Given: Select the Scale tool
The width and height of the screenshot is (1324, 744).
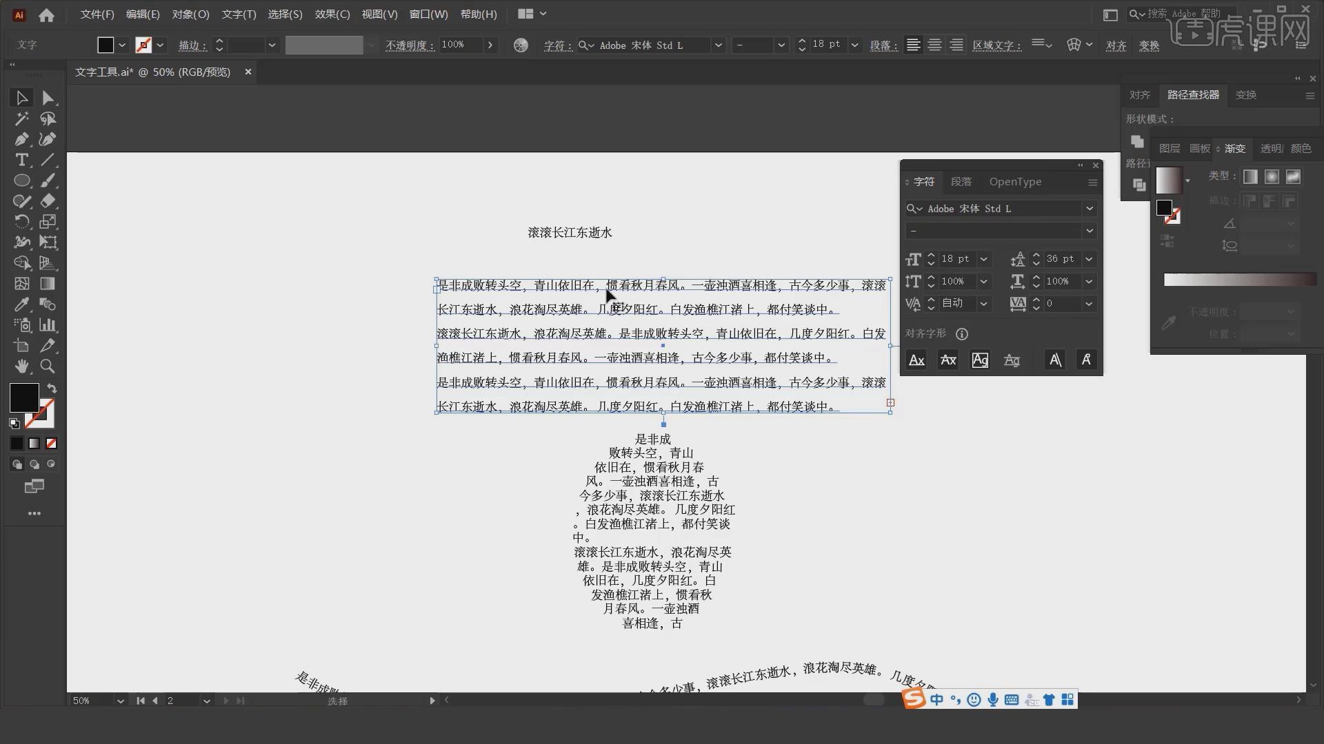Looking at the screenshot, I should tap(48, 222).
